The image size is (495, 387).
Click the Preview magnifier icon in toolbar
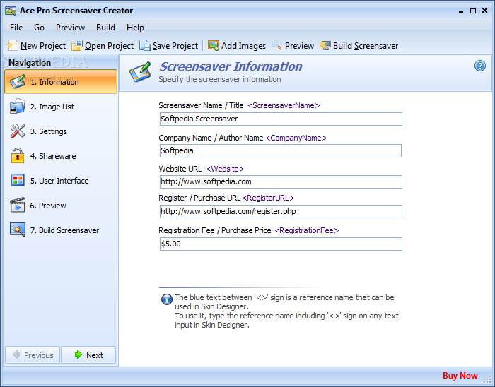pos(277,45)
